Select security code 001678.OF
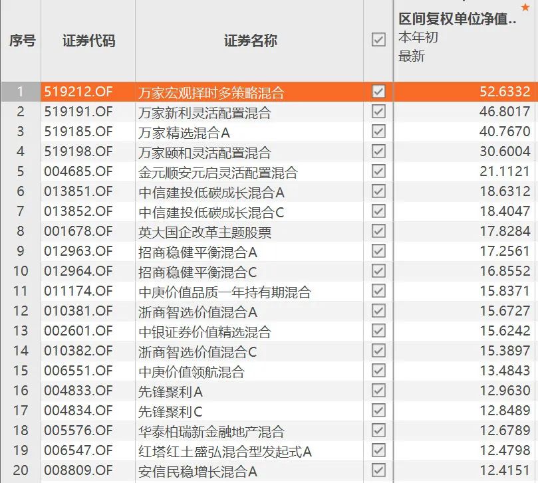Viewport: 538px width, 483px height. (78, 231)
